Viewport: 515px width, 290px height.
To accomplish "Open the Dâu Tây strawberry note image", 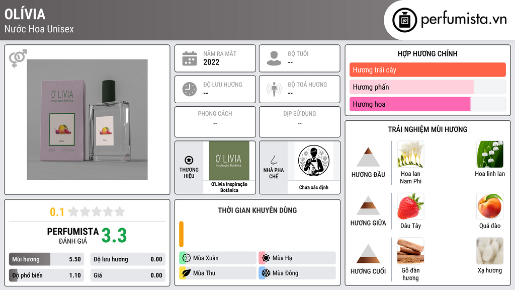I will [x=410, y=206].
